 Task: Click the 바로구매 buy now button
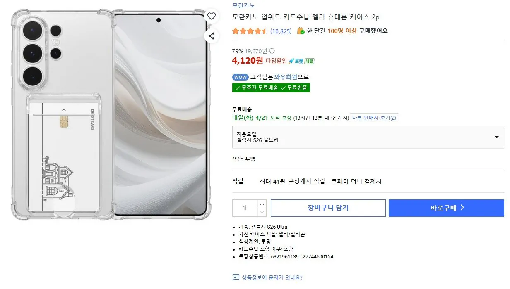(x=446, y=208)
